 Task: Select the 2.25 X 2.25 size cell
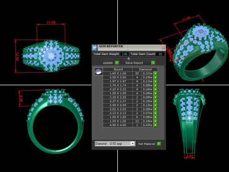118,97
